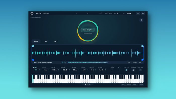
Task: Switch to the FX tab
Action: (x=46, y=41)
